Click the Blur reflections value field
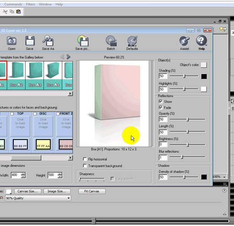The height and width of the screenshot is (226, 234). pos(163,157)
